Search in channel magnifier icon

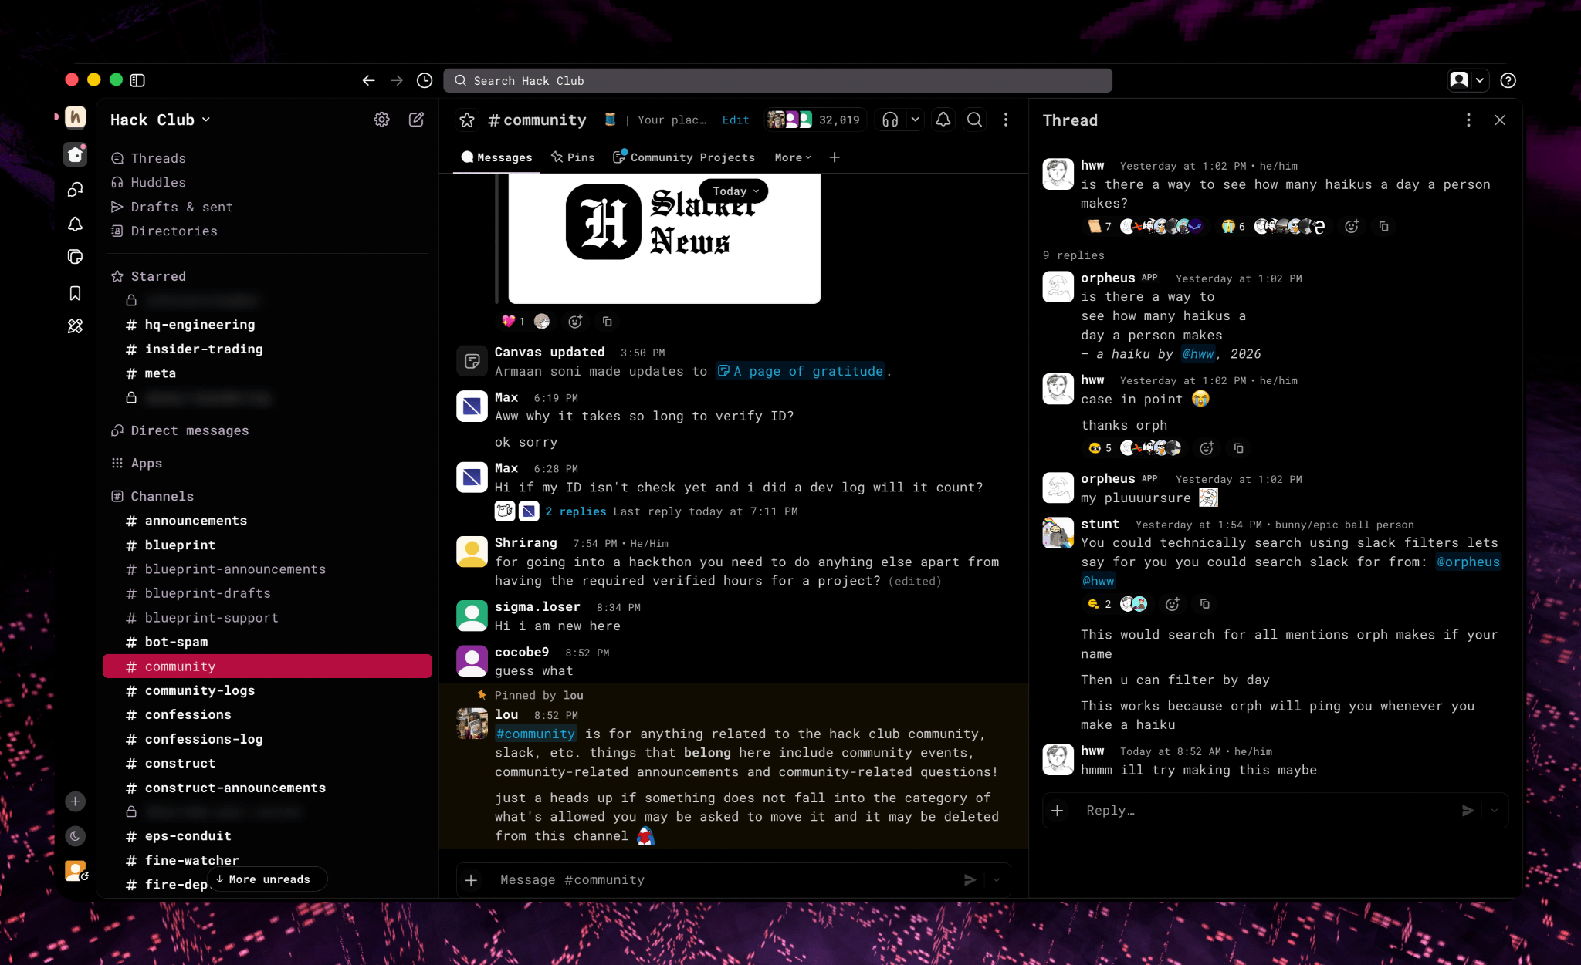(x=975, y=120)
